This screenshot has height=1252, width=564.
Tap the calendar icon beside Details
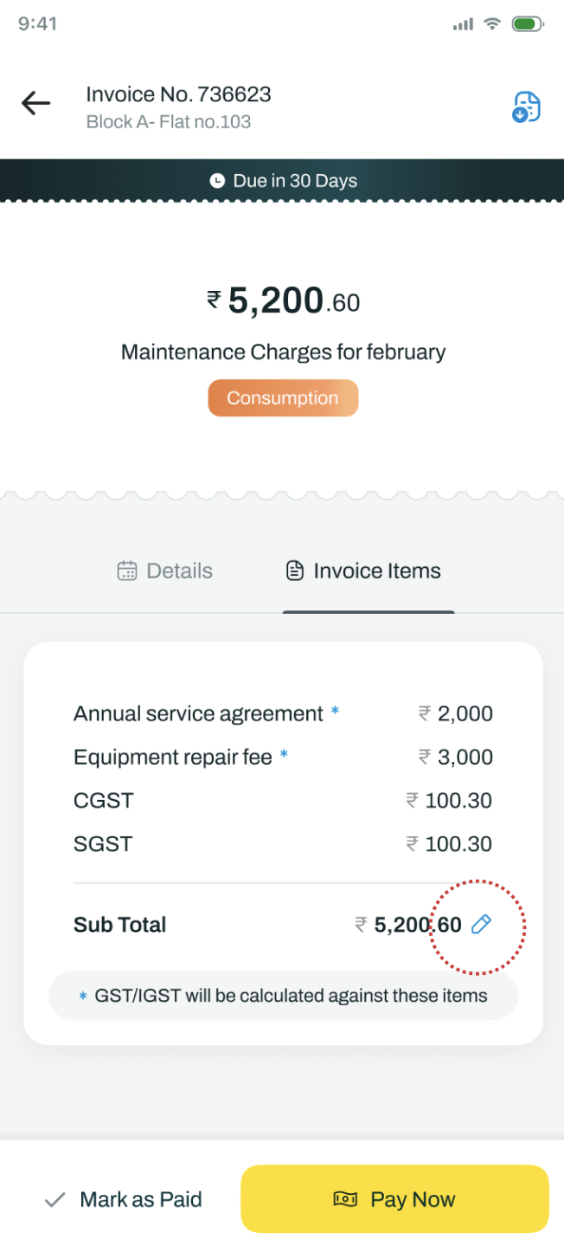pyautogui.click(x=127, y=571)
